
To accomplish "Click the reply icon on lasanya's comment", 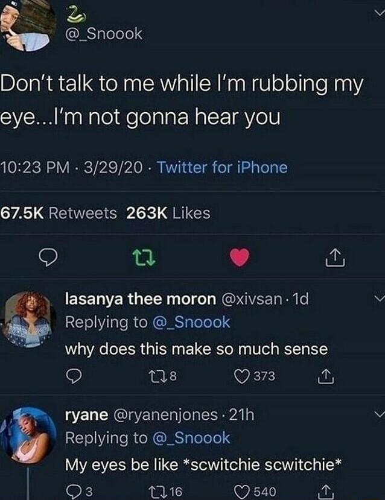I will click(74, 376).
